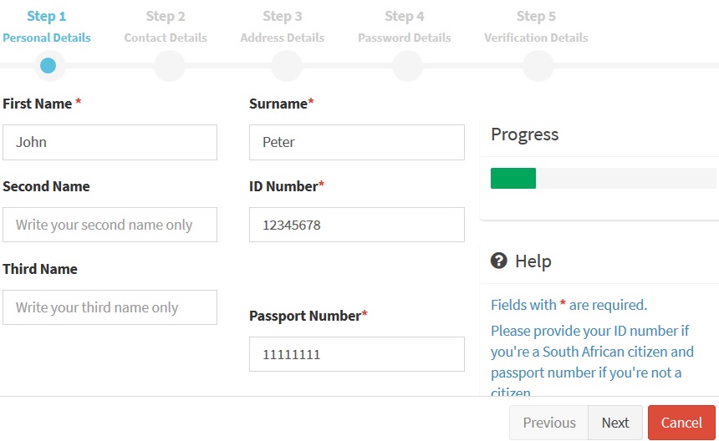
Task: Click the Help question mark icon
Action: coord(499,261)
